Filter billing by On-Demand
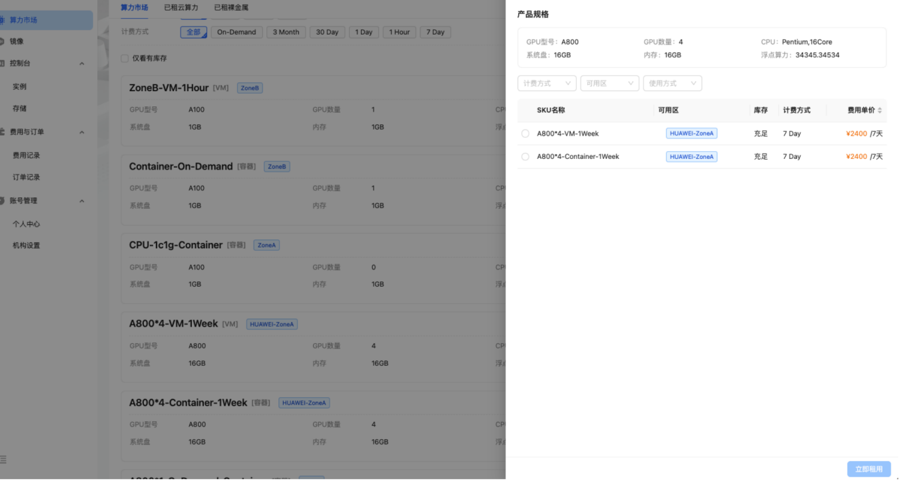Image resolution: width=923 pixels, height=481 pixels. (x=236, y=32)
